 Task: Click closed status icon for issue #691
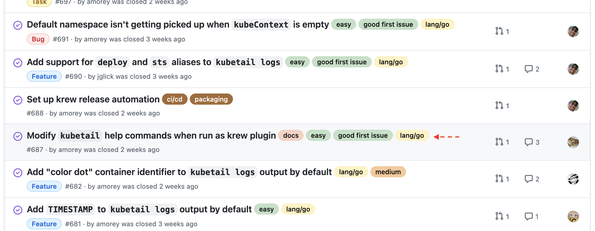point(18,25)
